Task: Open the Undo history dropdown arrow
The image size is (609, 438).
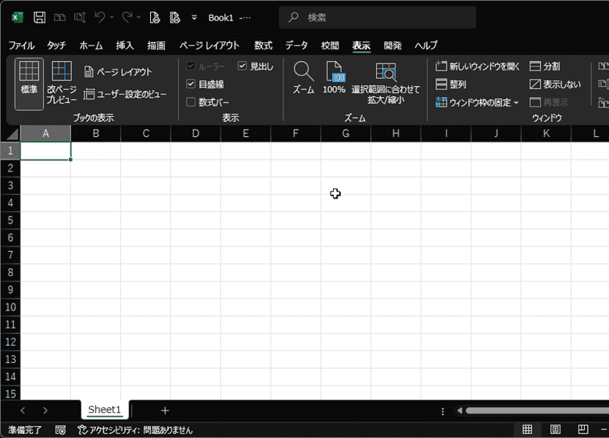Action: pyautogui.click(x=113, y=17)
